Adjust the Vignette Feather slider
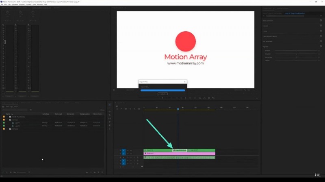Viewport: 325px width, 182px height. (x=296, y=60)
